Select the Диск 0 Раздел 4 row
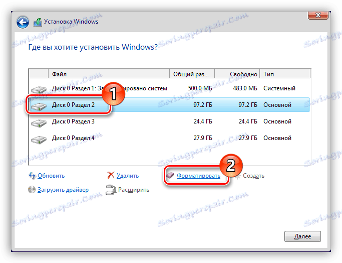Viewport: 342px width, 263px height. (169, 138)
